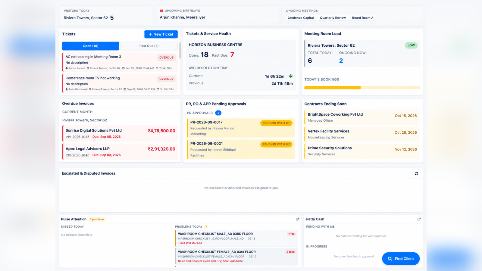
Task: Open purchase request PR-2026-09-0017
Action: pyautogui.click(x=241, y=128)
